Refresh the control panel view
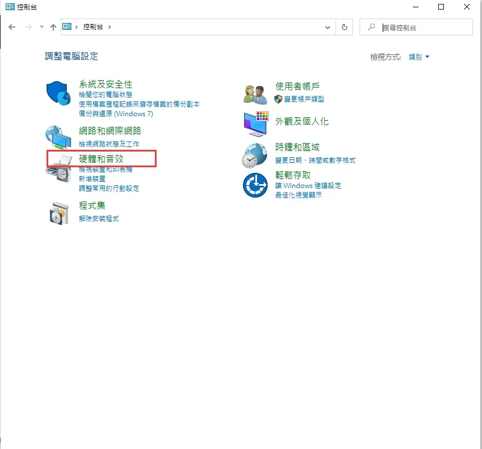The width and height of the screenshot is (482, 449). (345, 27)
